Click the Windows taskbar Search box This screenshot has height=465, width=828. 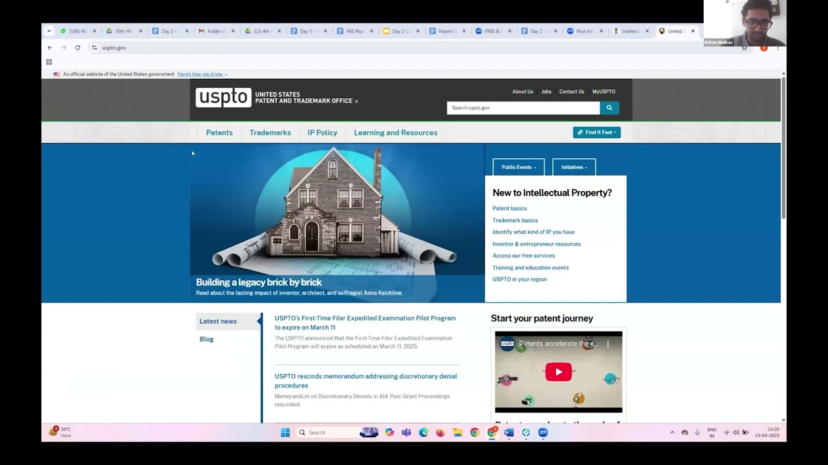(337, 433)
